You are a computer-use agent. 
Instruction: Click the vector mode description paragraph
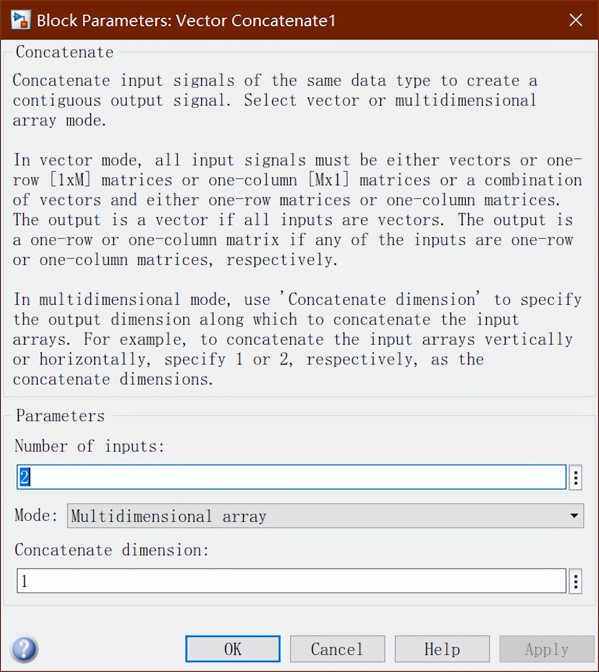pos(297,210)
